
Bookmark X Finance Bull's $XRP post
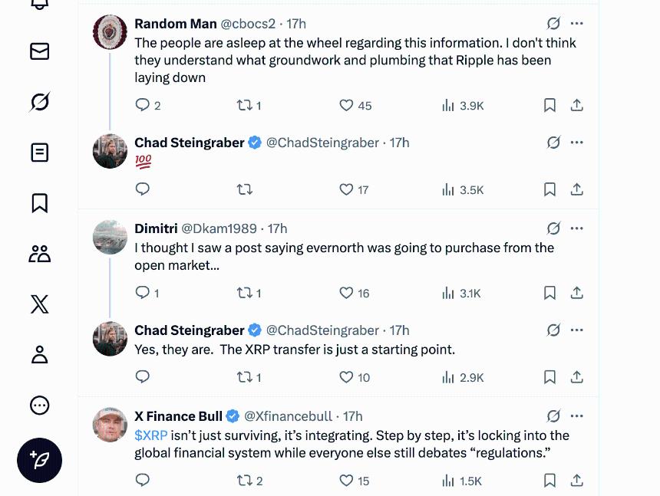pos(549,481)
